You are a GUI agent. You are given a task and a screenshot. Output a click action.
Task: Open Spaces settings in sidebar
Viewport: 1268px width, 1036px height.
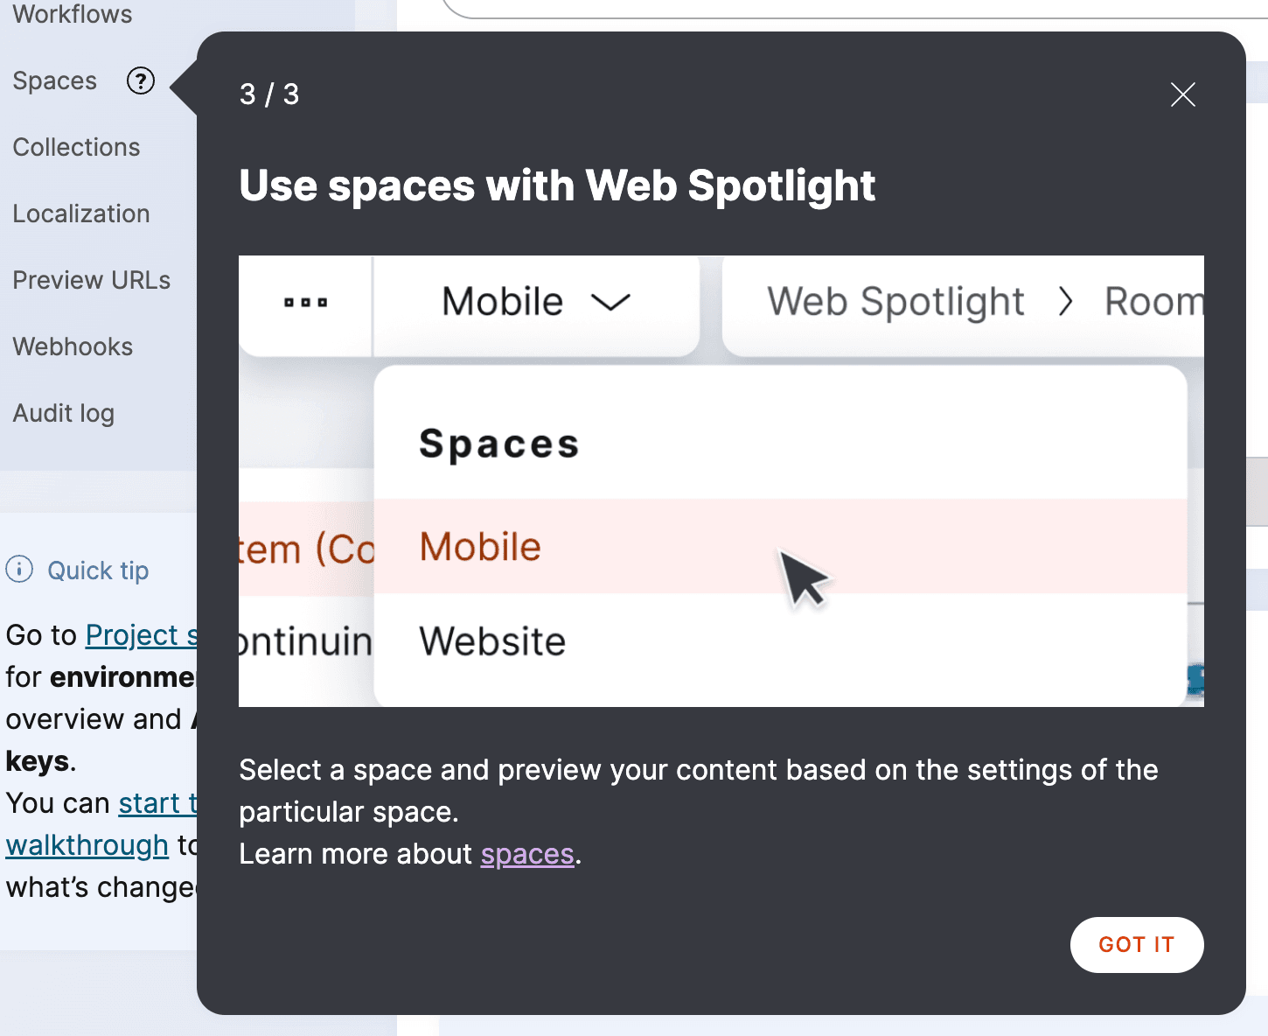55,81
